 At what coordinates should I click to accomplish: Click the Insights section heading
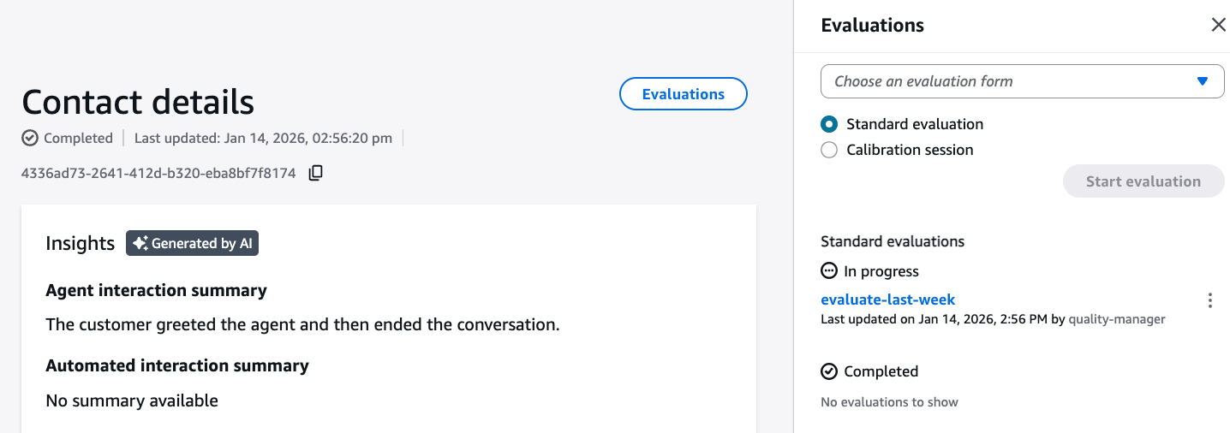pyautogui.click(x=80, y=243)
